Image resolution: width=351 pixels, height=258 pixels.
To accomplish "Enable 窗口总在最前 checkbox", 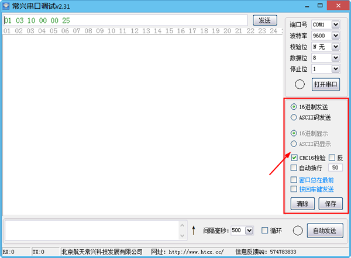I will click(294, 180).
